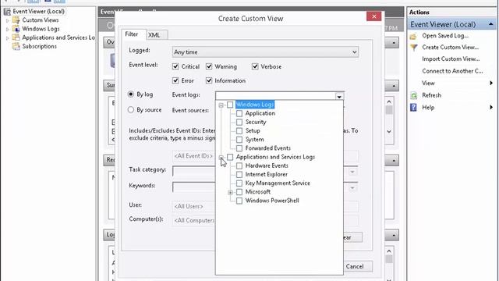
Task: Click Import Custom View action
Action: (x=451, y=59)
